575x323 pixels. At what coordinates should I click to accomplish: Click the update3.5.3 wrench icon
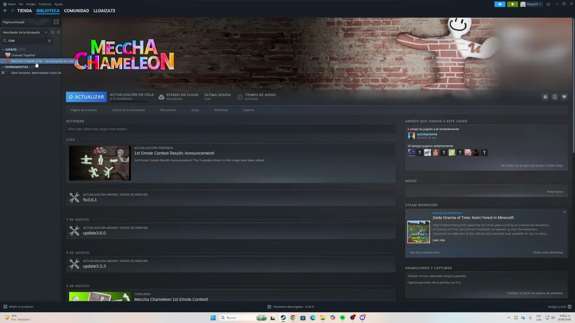pyautogui.click(x=74, y=264)
